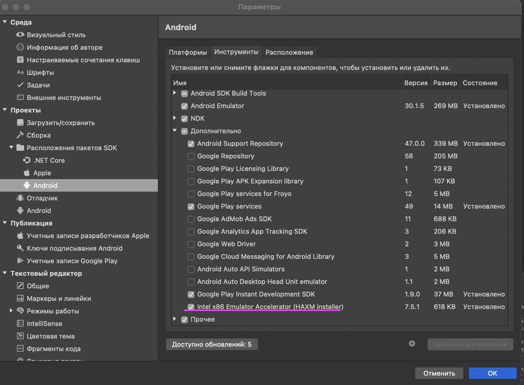Click the disk icon beside Загрузить/сохранить
This screenshot has height=385, width=524.
click(20, 123)
